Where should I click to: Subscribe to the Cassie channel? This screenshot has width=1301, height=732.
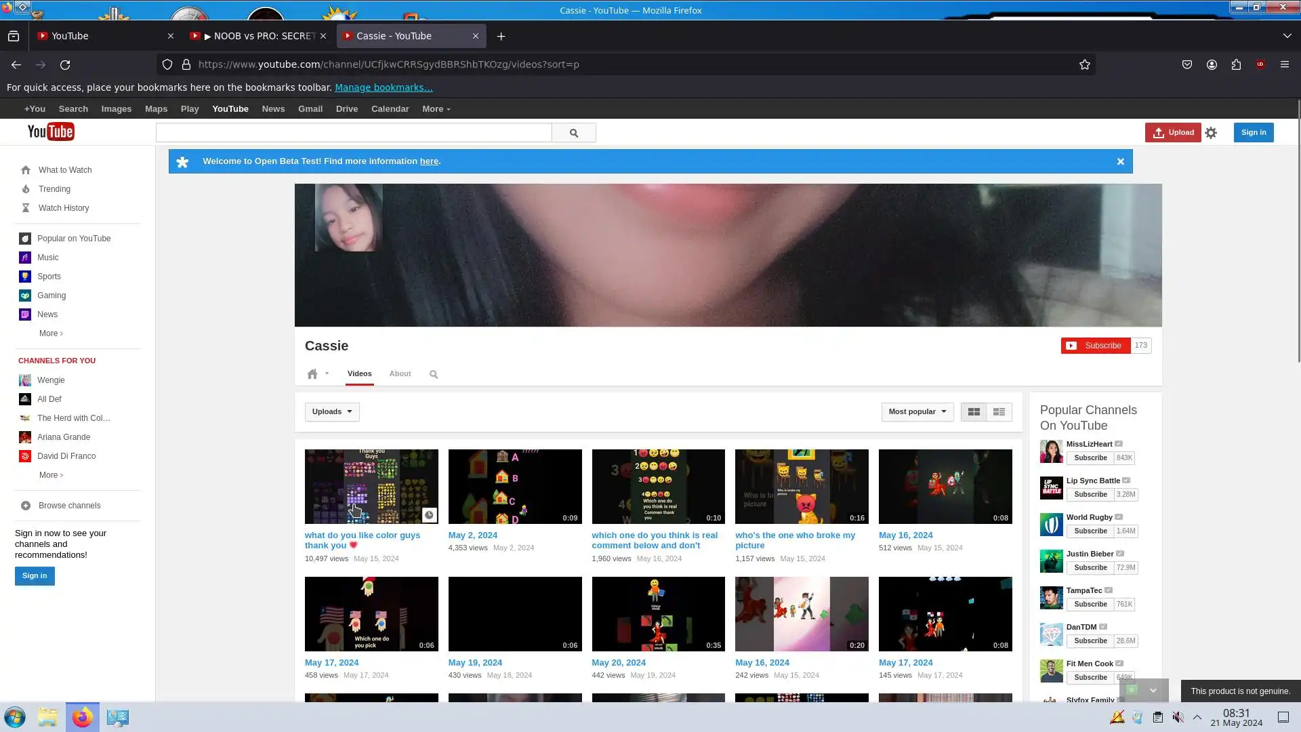click(x=1095, y=346)
